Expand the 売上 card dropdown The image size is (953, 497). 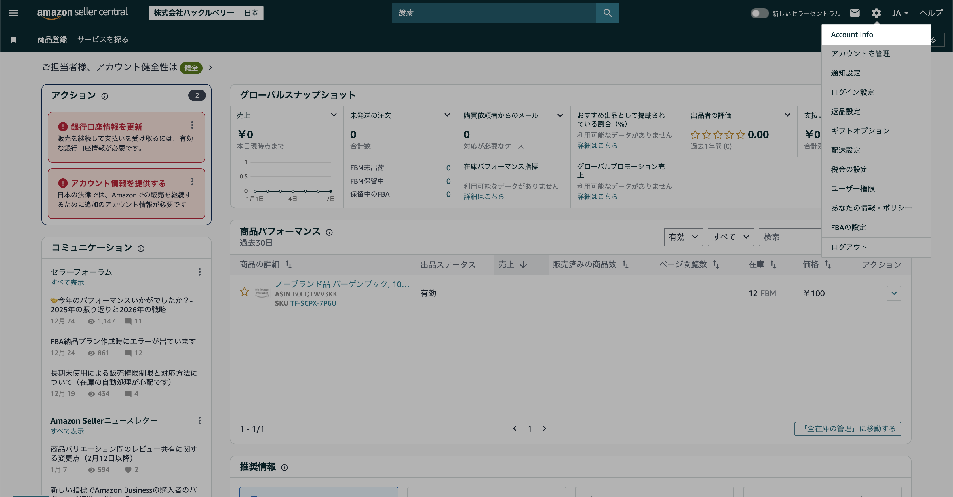click(334, 115)
